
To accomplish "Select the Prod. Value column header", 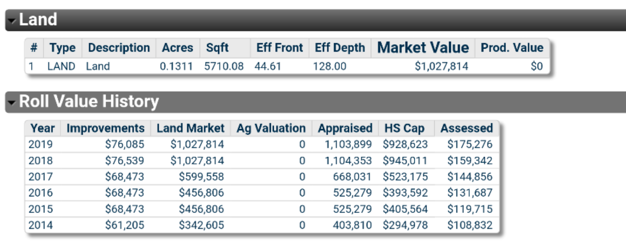I will [x=512, y=48].
